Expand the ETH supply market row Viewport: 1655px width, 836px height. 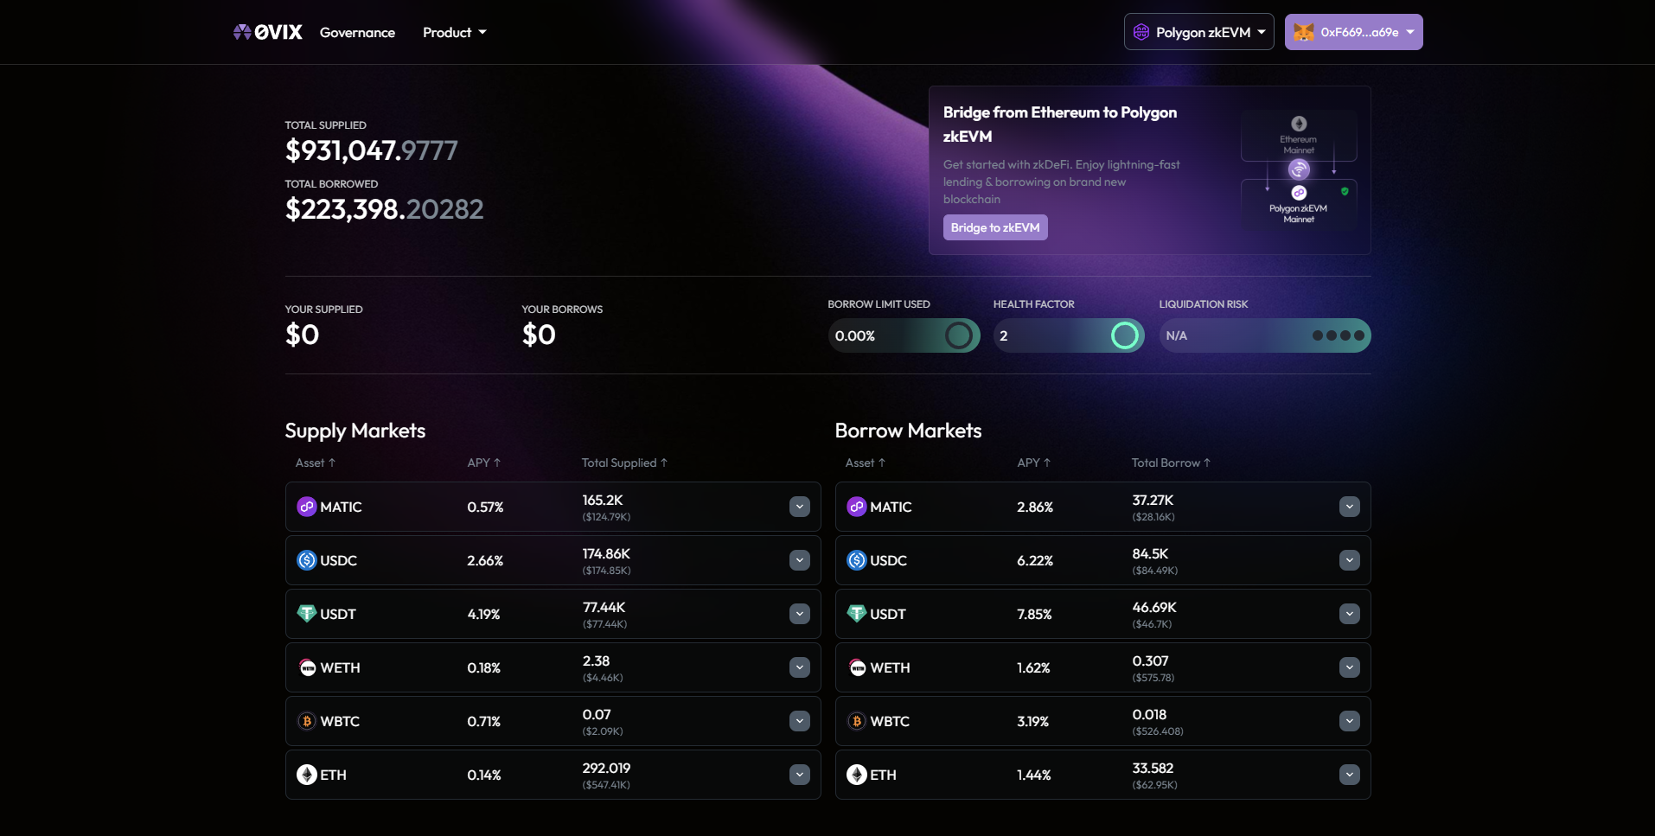[x=800, y=775]
